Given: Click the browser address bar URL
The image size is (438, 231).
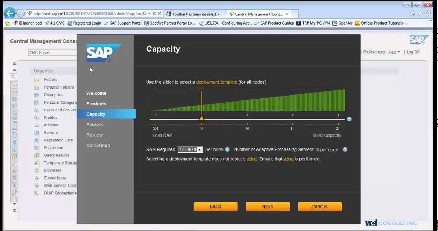Looking at the screenshot, I should (87, 14).
